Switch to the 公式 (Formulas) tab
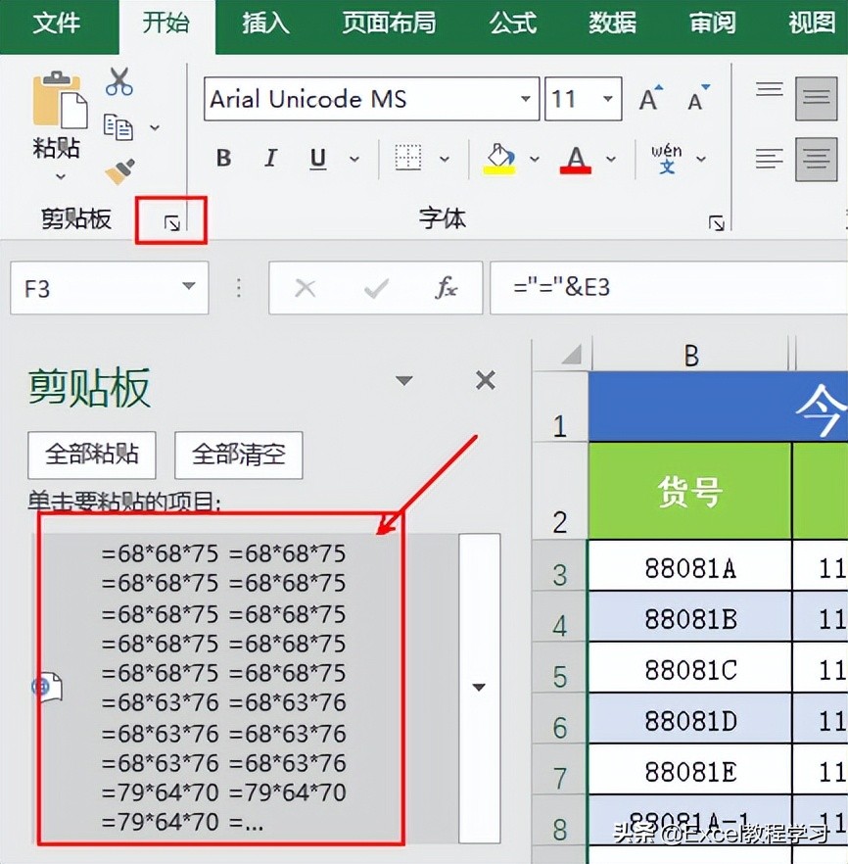This screenshot has width=848, height=864. [513, 24]
